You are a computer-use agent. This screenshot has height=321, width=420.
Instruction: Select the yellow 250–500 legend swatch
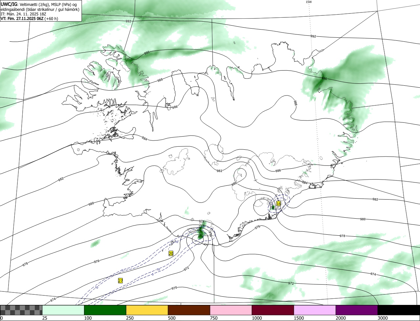point(147,310)
